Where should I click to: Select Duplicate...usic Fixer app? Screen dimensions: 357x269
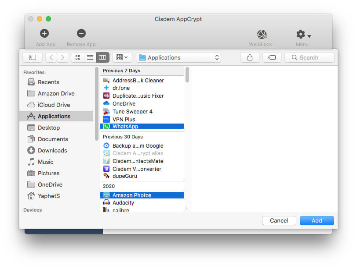tap(142, 96)
